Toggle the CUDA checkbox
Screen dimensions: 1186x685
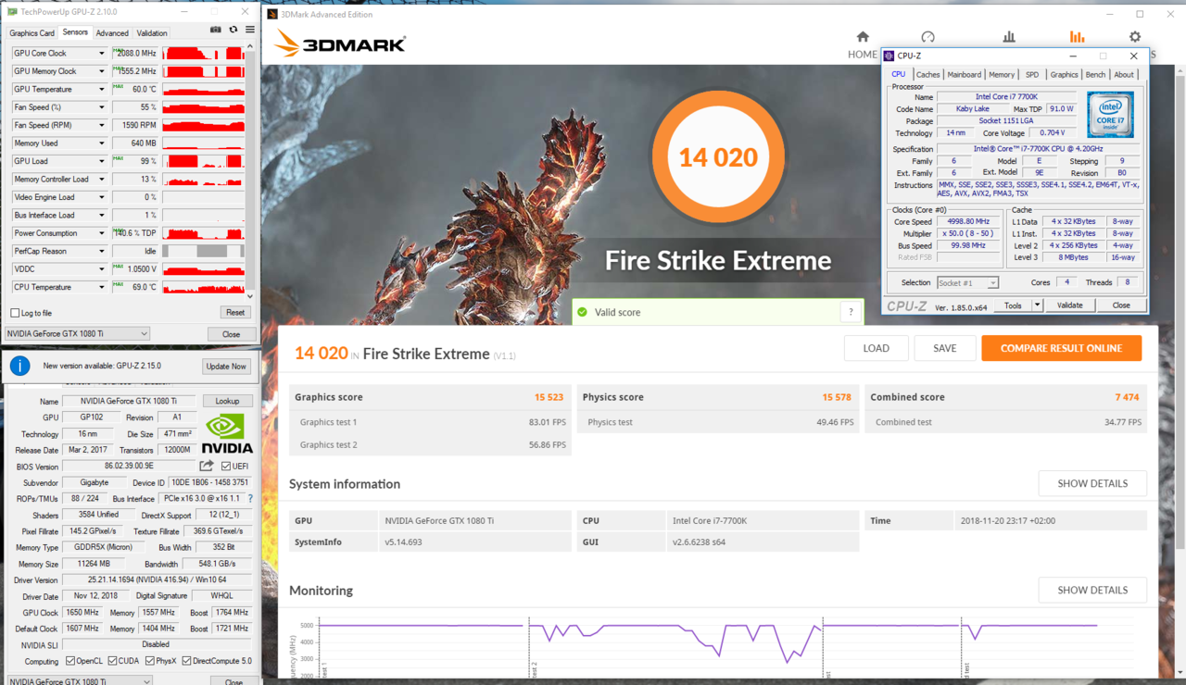point(112,661)
